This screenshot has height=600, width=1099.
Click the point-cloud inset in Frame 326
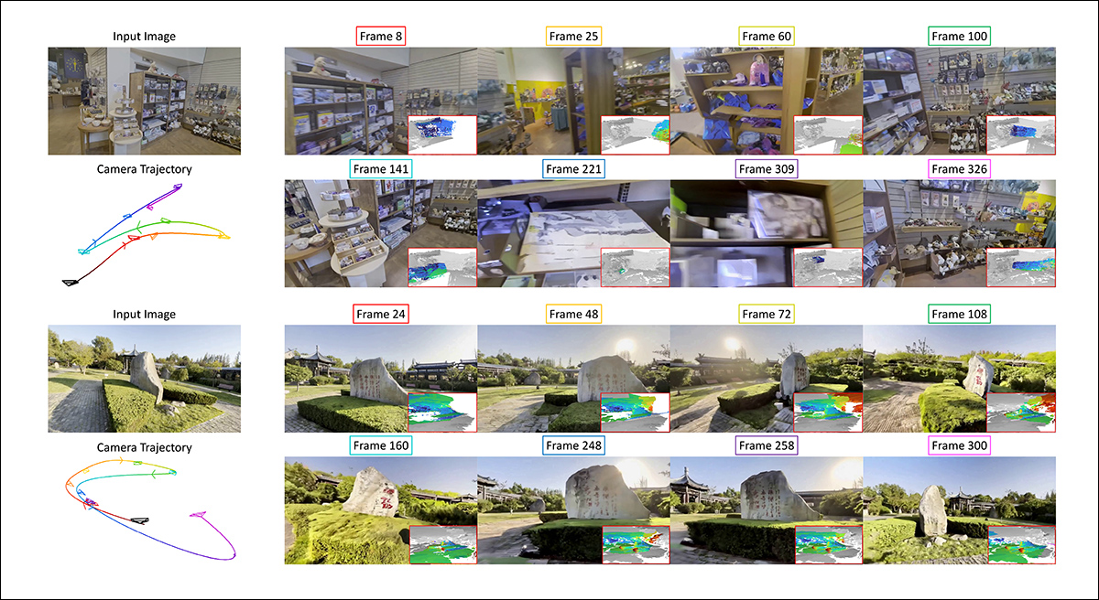click(x=1021, y=268)
